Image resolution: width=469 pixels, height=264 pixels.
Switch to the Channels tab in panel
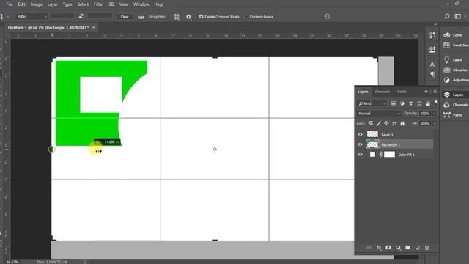383,92
